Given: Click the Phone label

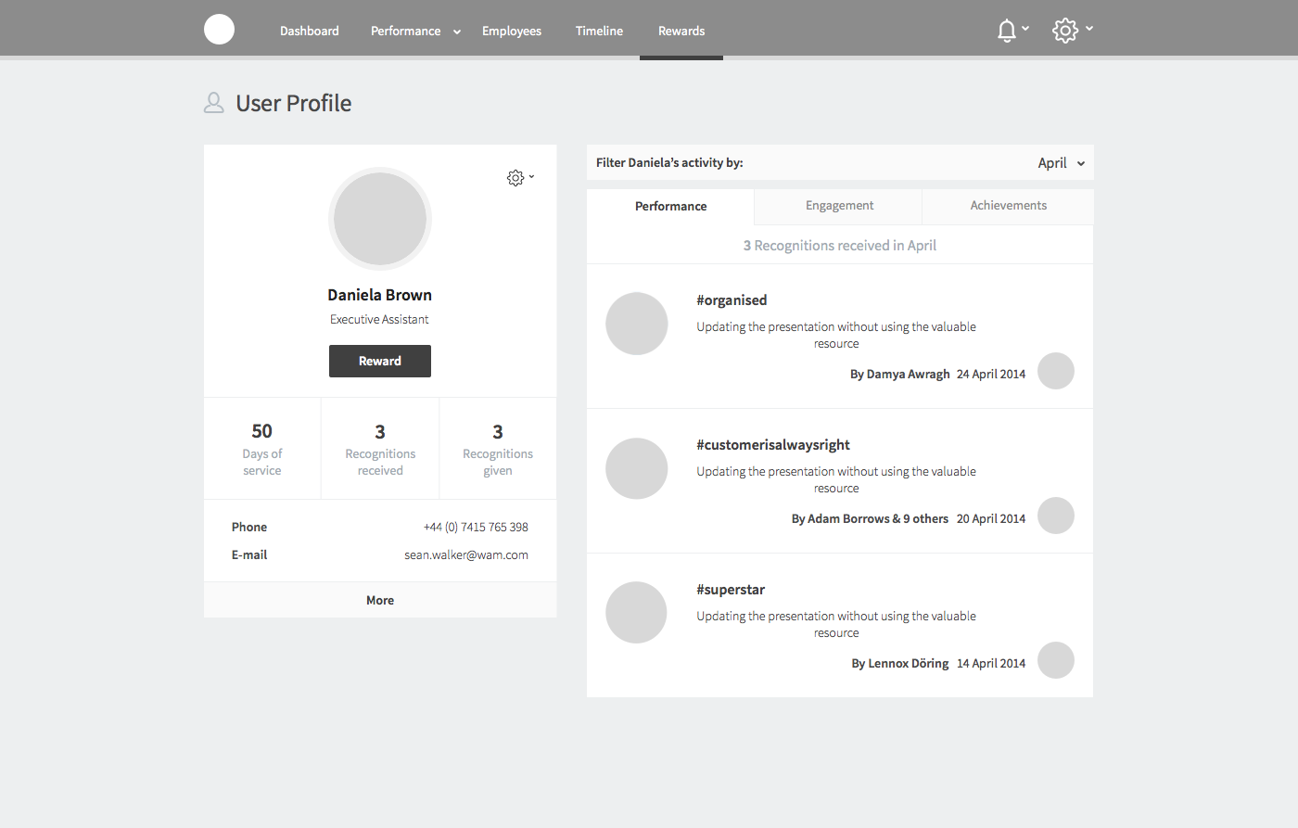Looking at the screenshot, I should [x=249, y=527].
